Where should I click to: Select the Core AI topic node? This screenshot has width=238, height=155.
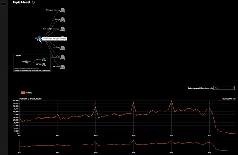coord(63,19)
